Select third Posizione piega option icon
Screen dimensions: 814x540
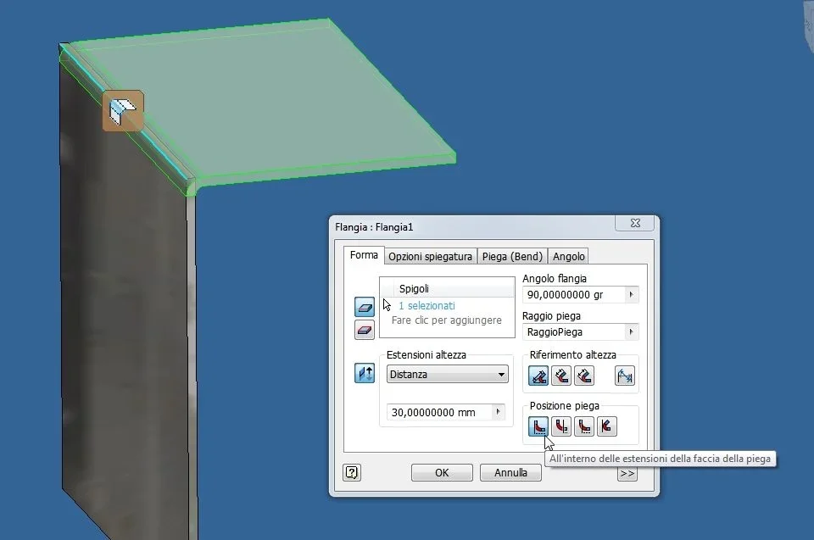point(584,426)
